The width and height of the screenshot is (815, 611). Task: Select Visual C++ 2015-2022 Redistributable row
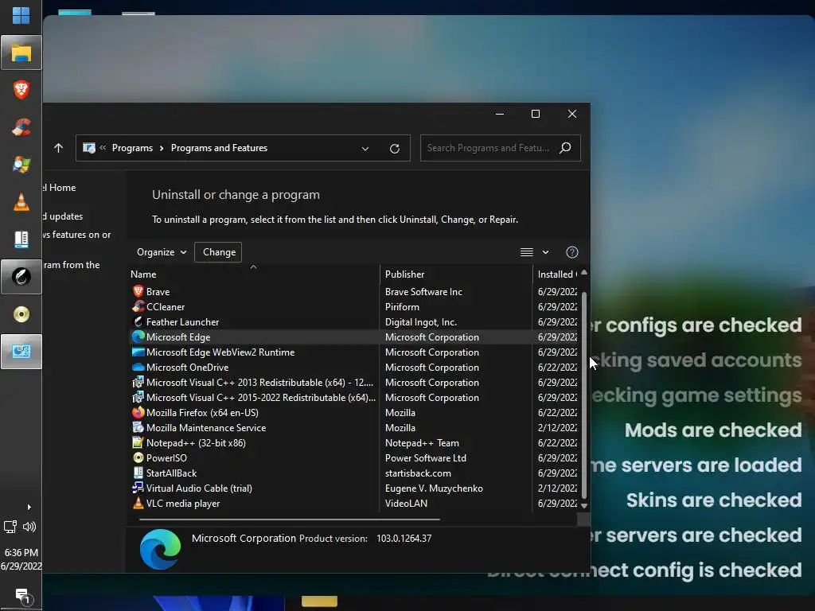click(353, 397)
